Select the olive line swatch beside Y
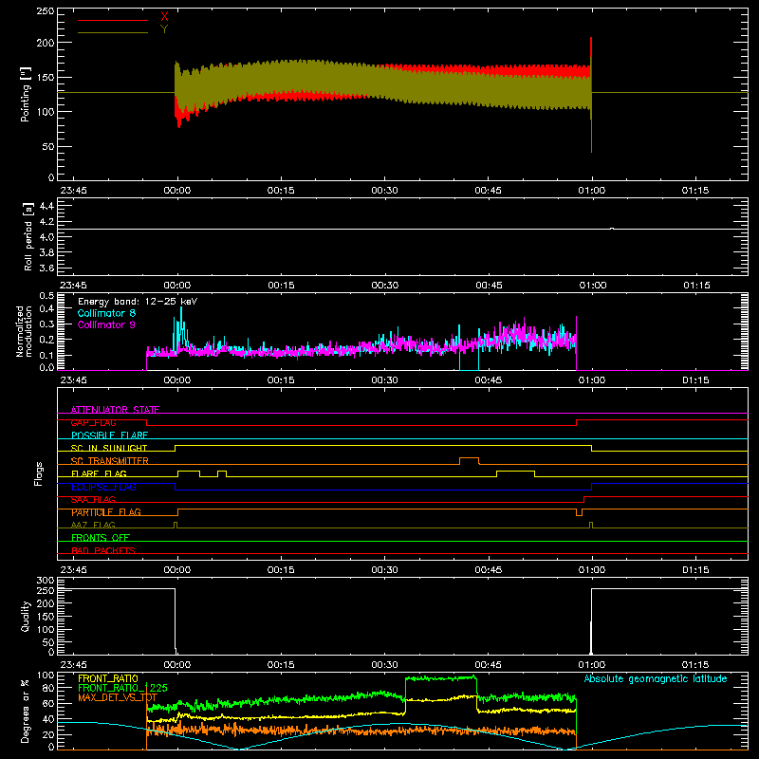 pos(113,32)
